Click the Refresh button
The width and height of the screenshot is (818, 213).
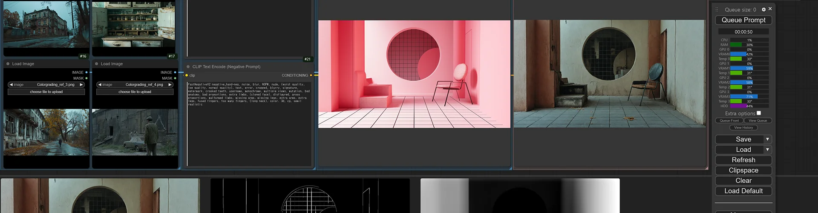(x=743, y=160)
